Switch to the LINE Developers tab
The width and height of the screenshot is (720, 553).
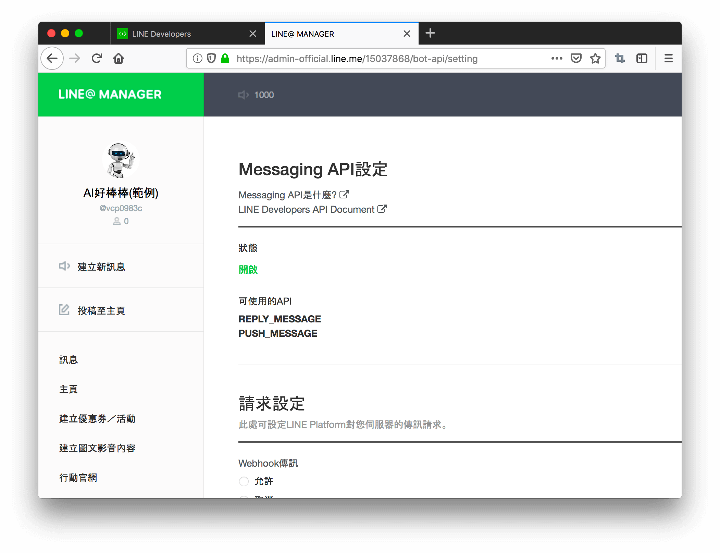[188, 34]
